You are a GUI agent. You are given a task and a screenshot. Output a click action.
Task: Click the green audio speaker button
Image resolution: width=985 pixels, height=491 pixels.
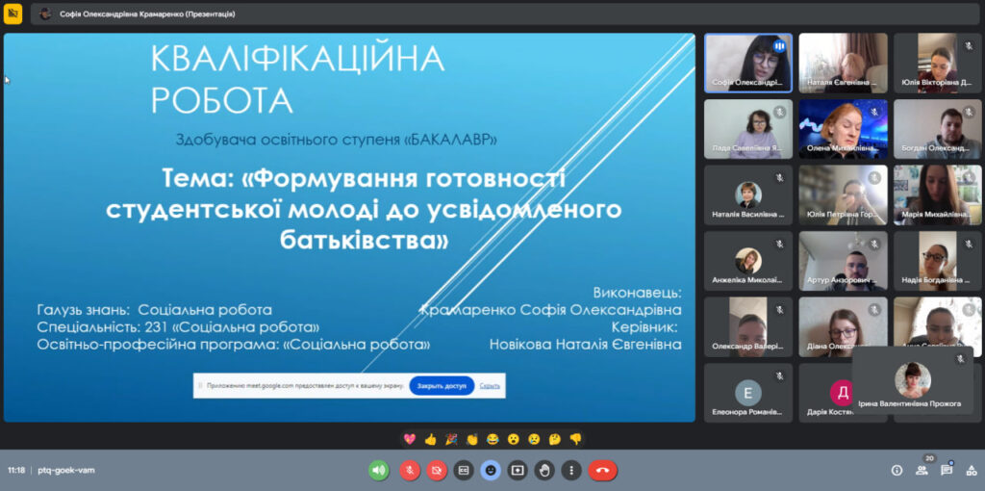coord(379,470)
